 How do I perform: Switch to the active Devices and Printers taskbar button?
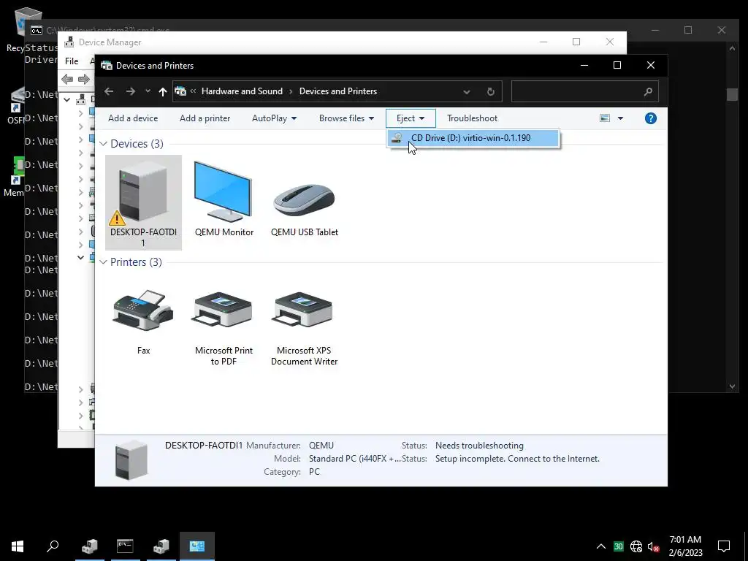tap(197, 546)
